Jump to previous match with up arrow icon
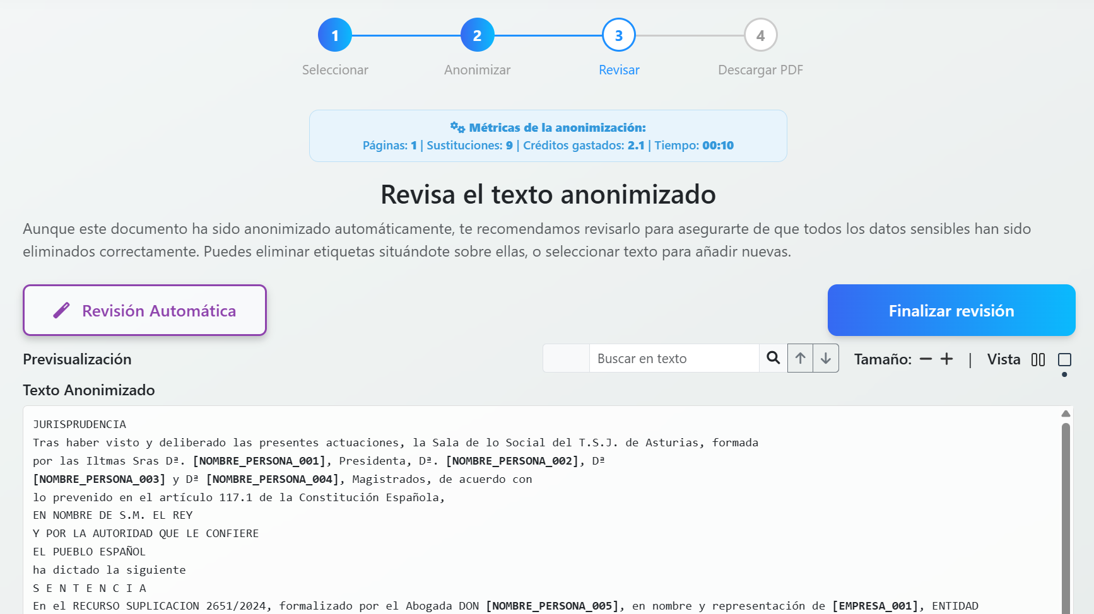The height and width of the screenshot is (614, 1094). 799,358
